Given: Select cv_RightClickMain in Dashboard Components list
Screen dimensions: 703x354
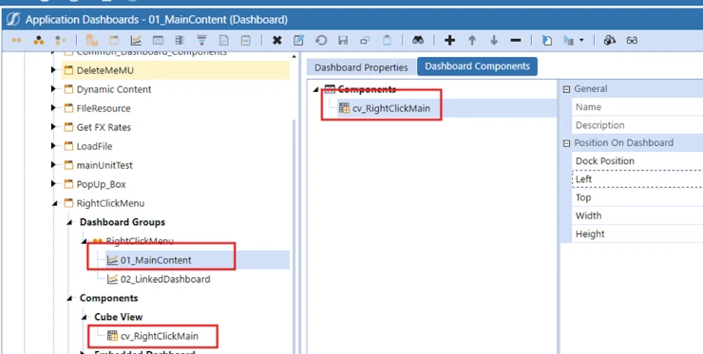Looking at the screenshot, I should pos(391,108).
